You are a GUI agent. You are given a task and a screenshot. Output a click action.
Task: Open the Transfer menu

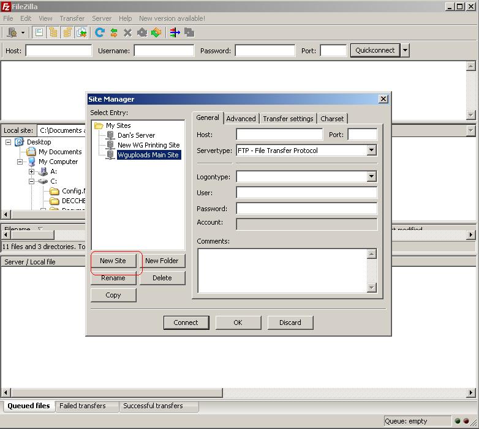(72, 18)
